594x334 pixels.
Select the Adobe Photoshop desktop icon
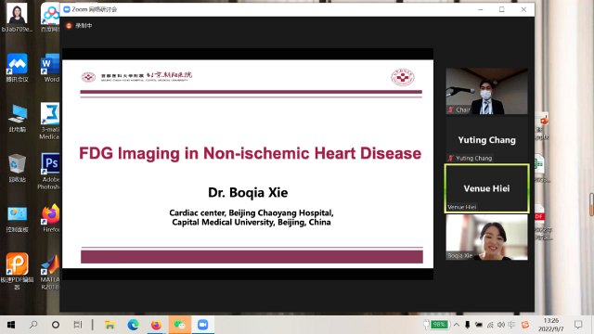pos(49,171)
